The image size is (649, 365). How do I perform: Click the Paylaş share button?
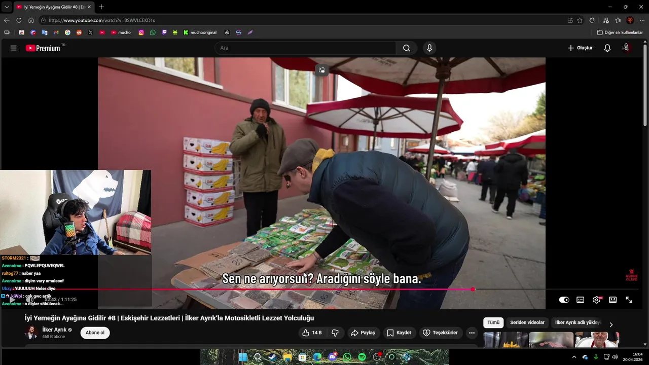363,333
